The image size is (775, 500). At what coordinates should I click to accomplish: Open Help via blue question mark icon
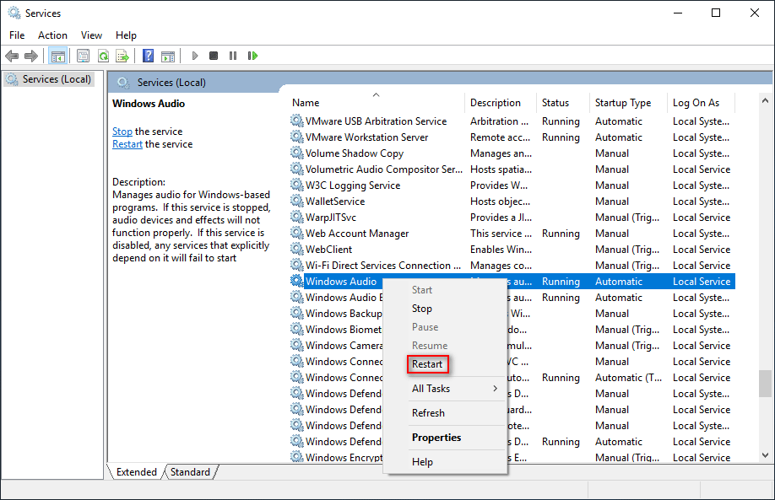click(148, 56)
